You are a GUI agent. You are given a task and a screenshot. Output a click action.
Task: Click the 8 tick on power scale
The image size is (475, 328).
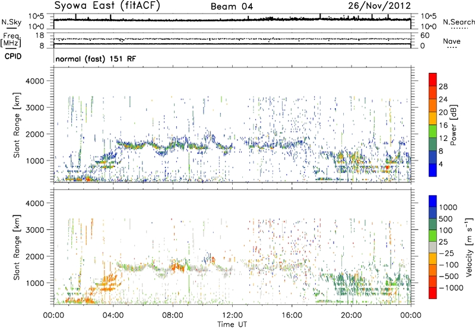pyautogui.click(x=441, y=152)
